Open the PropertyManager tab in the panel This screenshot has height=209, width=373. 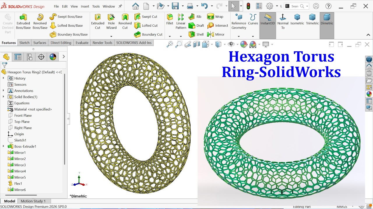[x=18, y=57]
